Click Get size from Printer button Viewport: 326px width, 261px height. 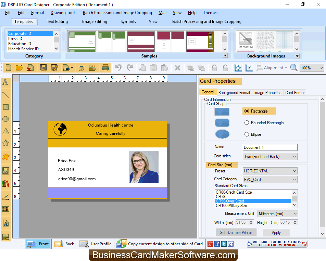coord(236,233)
